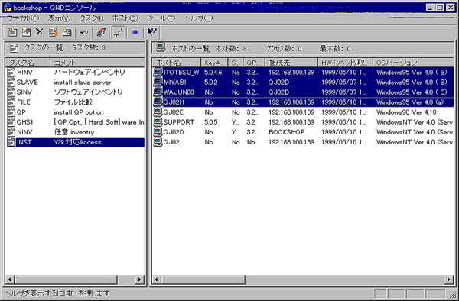459x301 pixels.
Task: Click the "BOOKSHOP" connection cell of QJ02D
Action: tap(287, 132)
